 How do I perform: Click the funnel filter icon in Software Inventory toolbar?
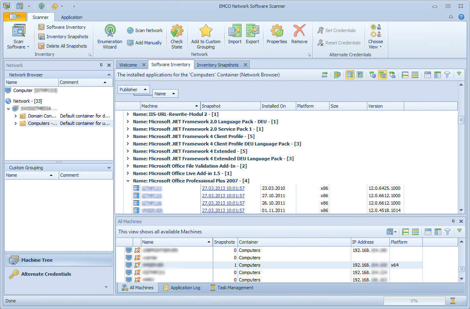(x=447, y=75)
